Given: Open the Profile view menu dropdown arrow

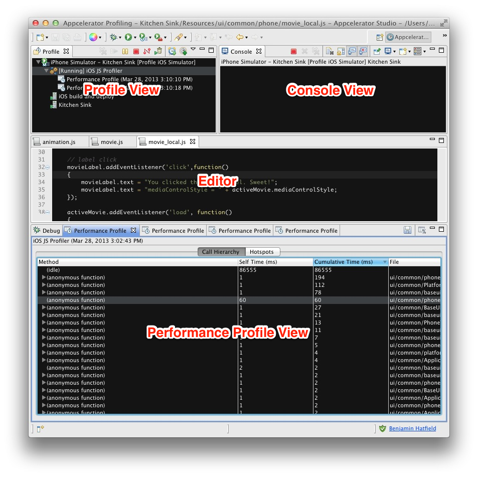Looking at the screenshot, I should tap(193, 50).
